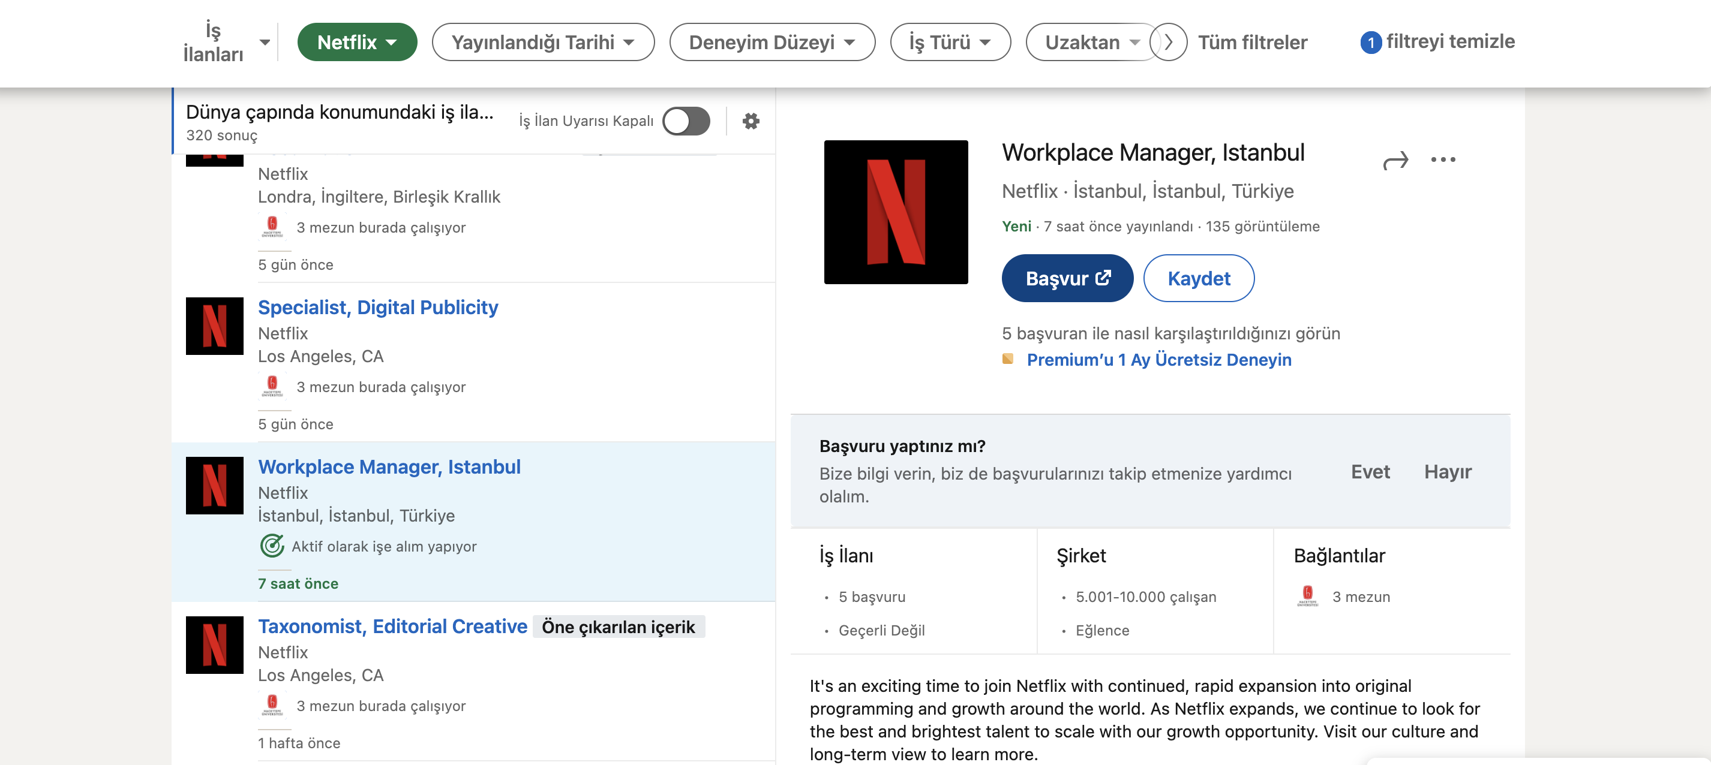Click the large Netflix logo in job details
Image resolution: width=1711 pixels, height=765 pixels.
tap(895, 212)
